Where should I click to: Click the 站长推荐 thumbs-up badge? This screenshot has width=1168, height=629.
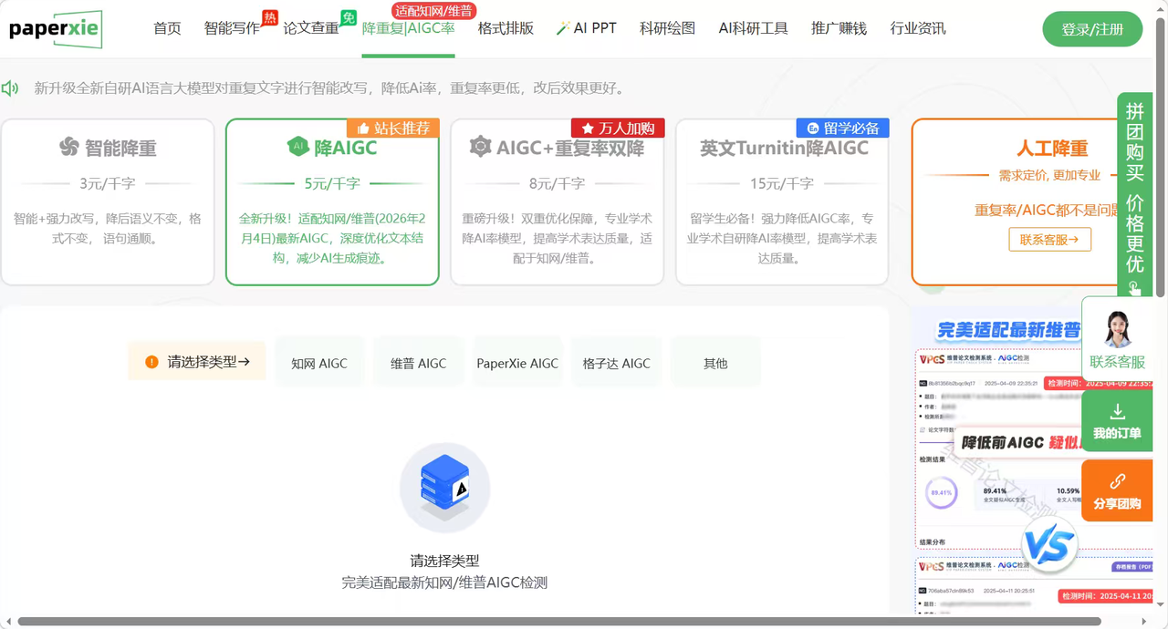pyautogui.click(x=393, y=128)
